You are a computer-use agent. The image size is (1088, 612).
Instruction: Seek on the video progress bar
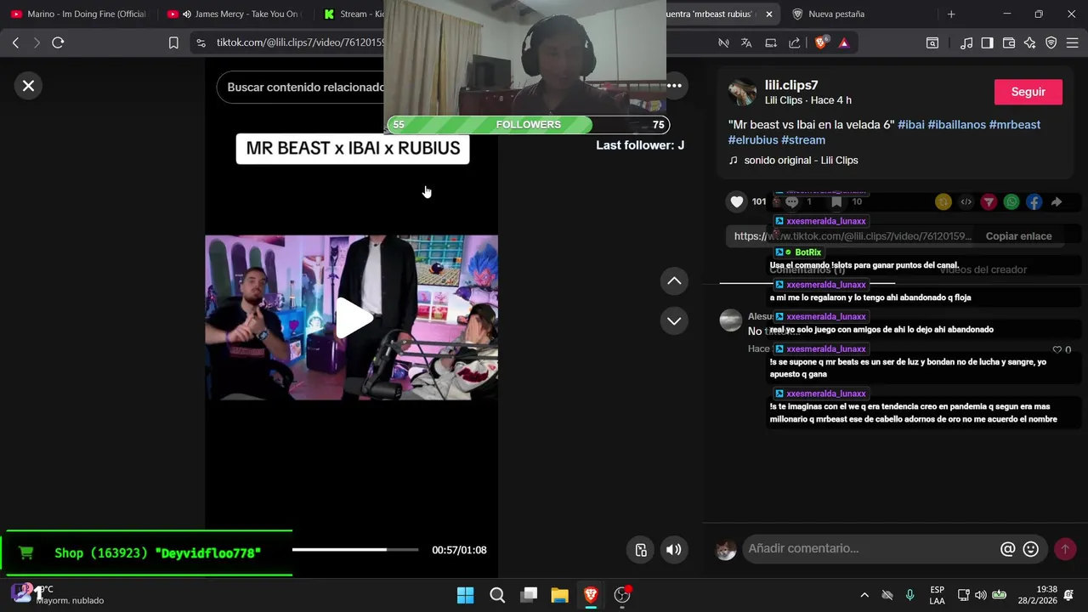coord(355,550)
